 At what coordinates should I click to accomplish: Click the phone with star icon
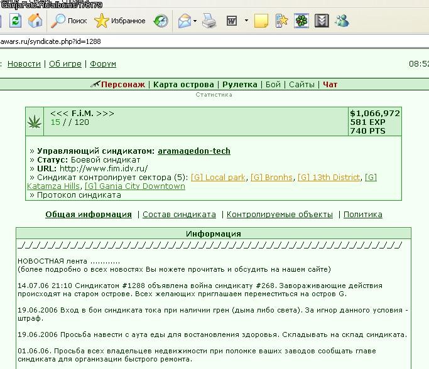pyautogui.click(x=282, y=21)
